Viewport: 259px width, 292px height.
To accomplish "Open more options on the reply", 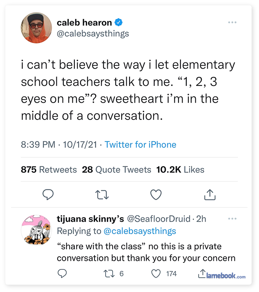I will click(x=232, y=218).
